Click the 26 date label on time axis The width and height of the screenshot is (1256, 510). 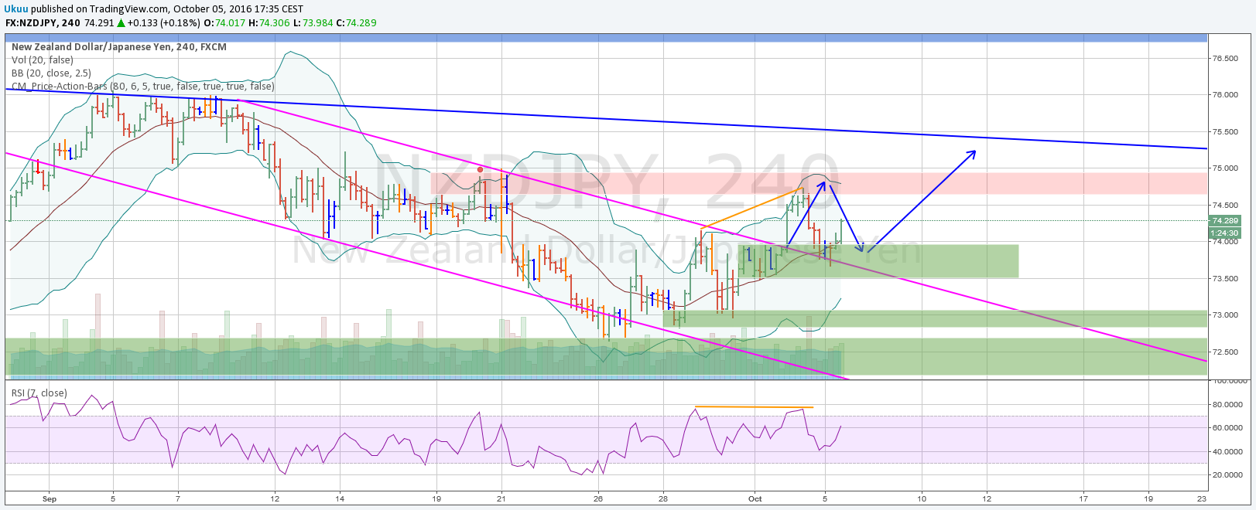pyautogui.click(x=598, y=499)
